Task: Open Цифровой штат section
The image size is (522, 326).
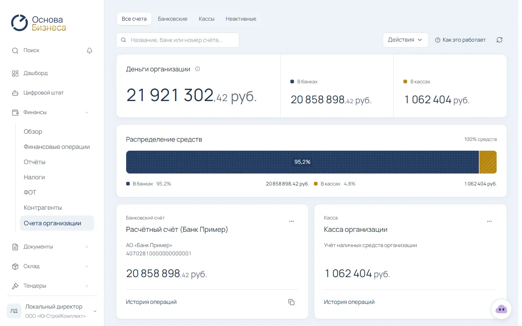Action: coord(43,93)
